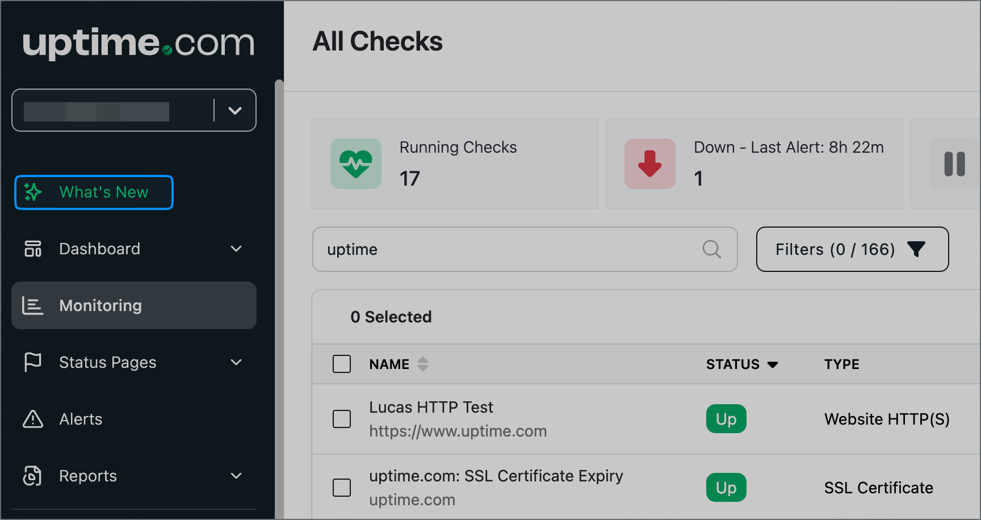
Task: Go to Monitoring section
Action: click(x=134, y=305)
